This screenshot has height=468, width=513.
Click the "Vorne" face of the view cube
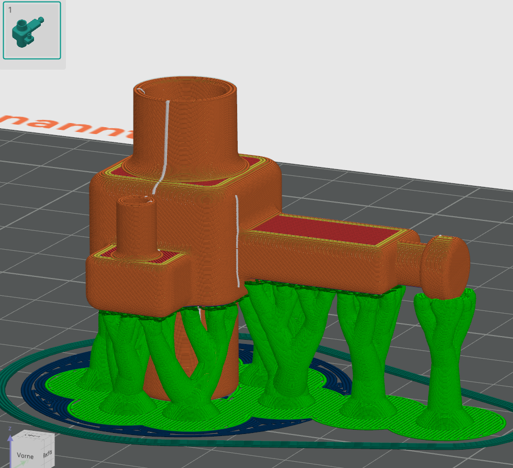[26, 456]
